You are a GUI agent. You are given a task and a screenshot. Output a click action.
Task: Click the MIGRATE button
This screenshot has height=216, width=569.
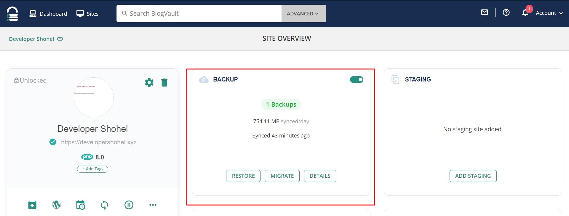point(282,176)
